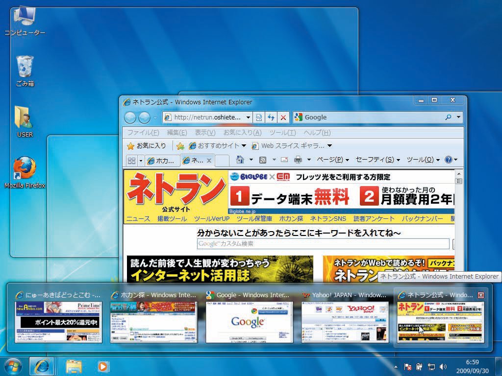Click the Add to Favorites Bar star icon

[180, 146]
